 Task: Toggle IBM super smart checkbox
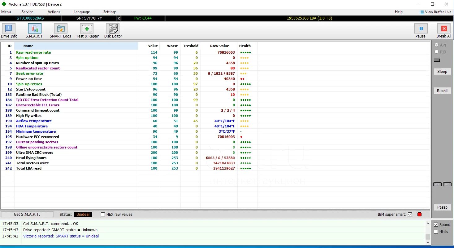point(410,214)
